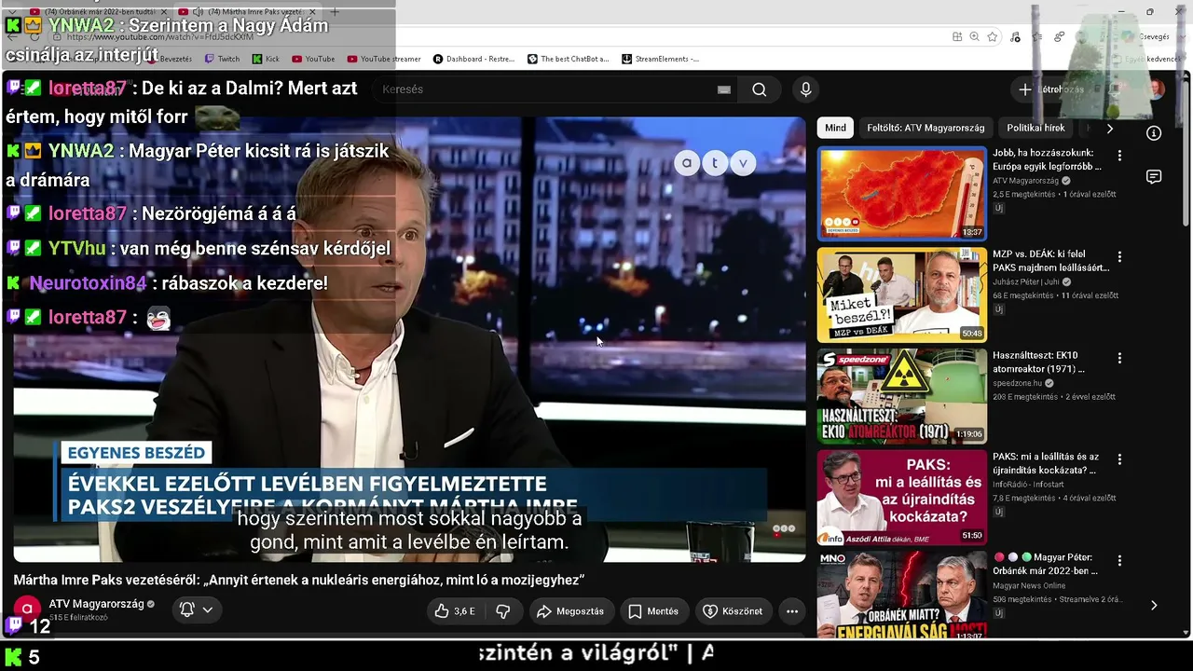Click the "Magyar News Online" channel name
The image size is (1193, 671).
[1029, 586]
